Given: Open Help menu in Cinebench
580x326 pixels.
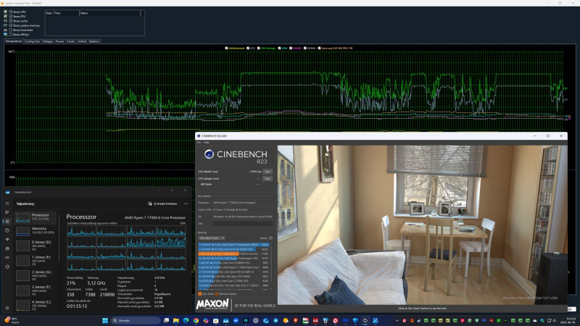Looking at the screenshot, I should pyautogui.click(x=207, y=142).
